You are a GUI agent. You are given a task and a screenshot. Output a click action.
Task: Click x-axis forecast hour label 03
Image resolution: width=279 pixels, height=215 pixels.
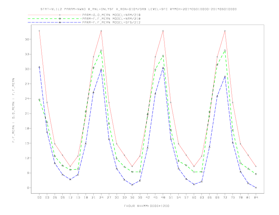click(x=47, y=197)
